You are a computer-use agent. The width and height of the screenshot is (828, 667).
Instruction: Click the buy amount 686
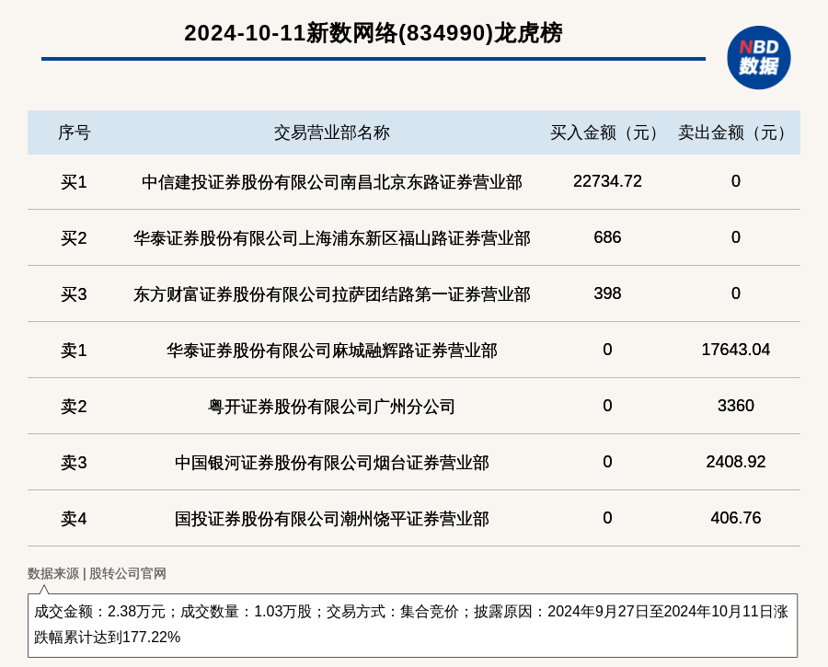[607, 237]
